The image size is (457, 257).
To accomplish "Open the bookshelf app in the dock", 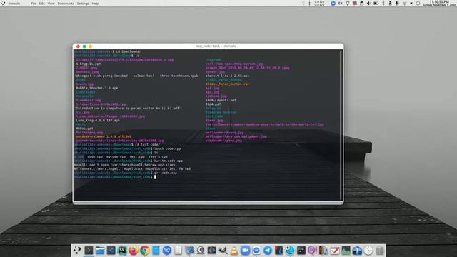I will 323,251.
